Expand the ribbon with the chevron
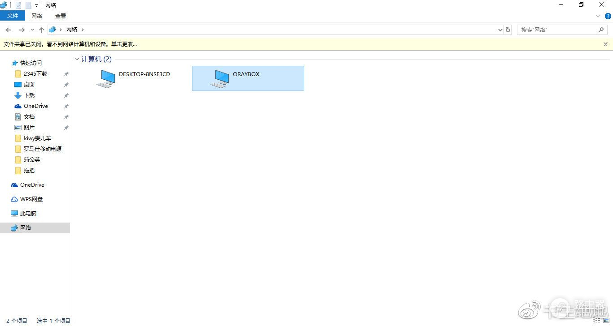Screen dimensions: 613x326 pos(598,16)
